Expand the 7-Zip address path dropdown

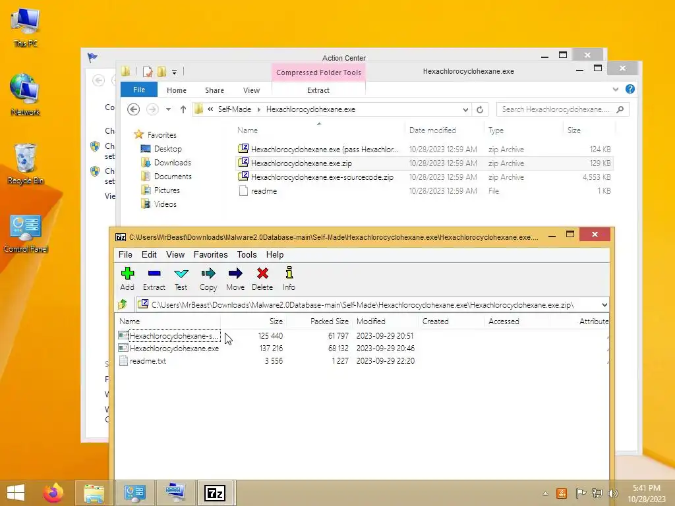pyautogui.click(x=604, y=304)
